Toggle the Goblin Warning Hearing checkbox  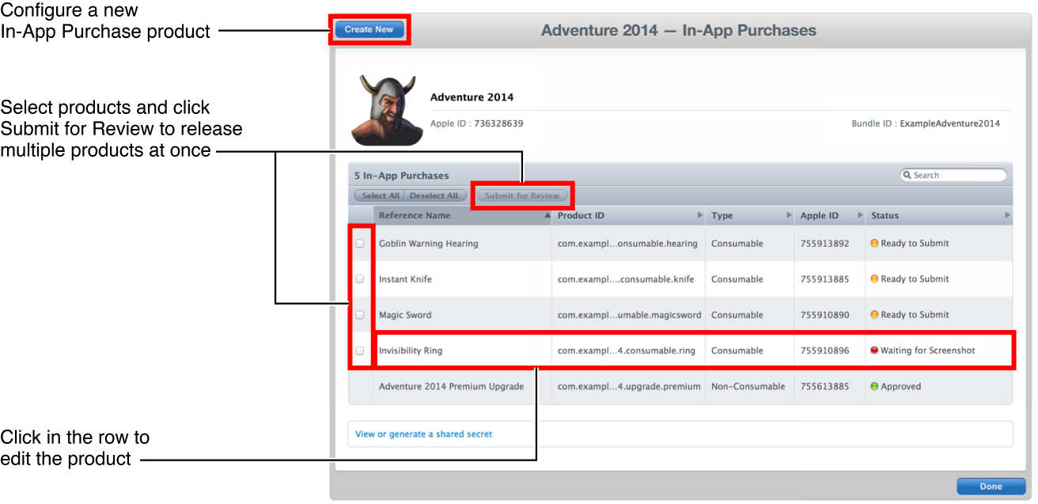click(360, 244)
